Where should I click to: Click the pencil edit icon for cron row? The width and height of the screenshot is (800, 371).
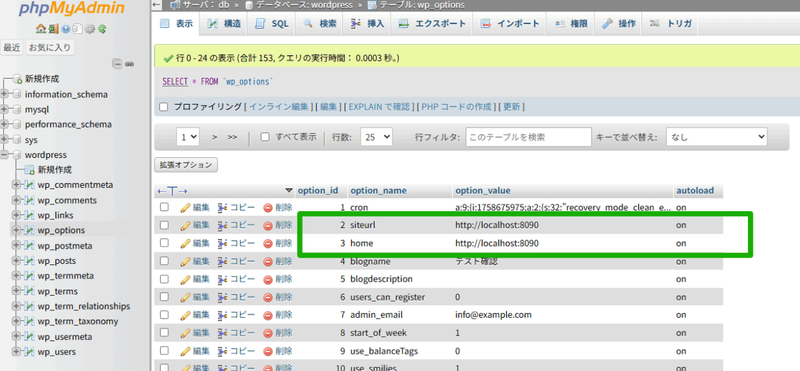[185, 208]
